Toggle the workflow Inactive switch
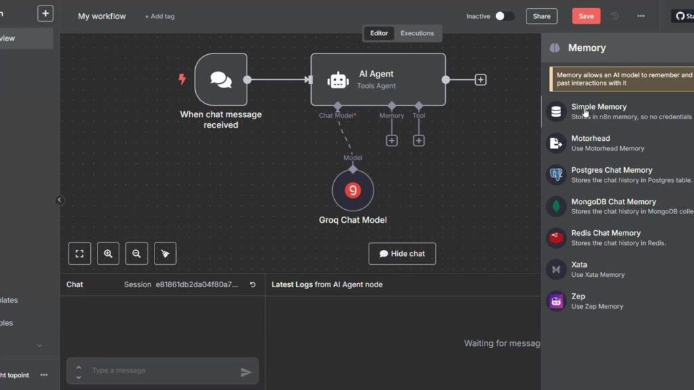This screenshot has height=390, width=694. click(x=504, y=16)
